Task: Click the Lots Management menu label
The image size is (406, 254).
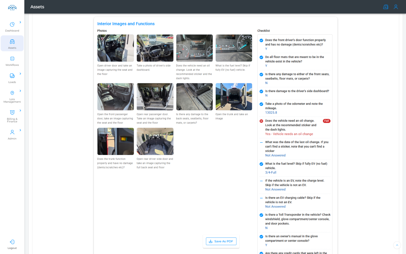Action: [x=12, y=101]
